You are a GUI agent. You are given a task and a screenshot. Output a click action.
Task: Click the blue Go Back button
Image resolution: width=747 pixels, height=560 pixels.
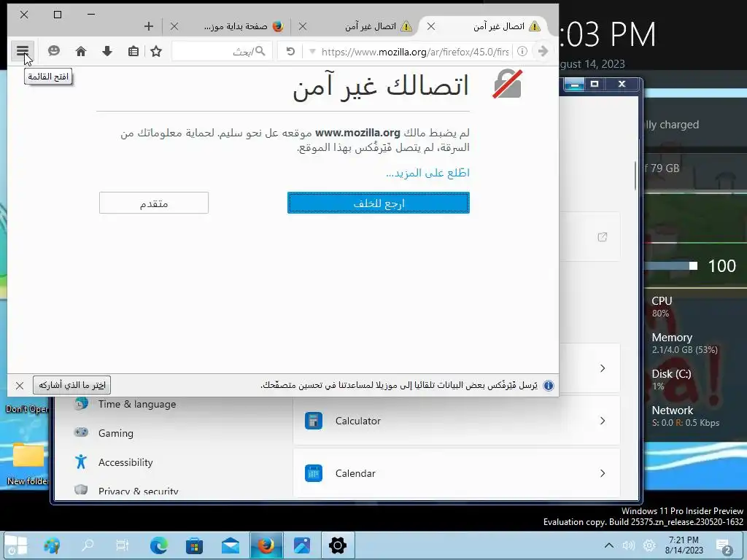[x=379, y=203]
